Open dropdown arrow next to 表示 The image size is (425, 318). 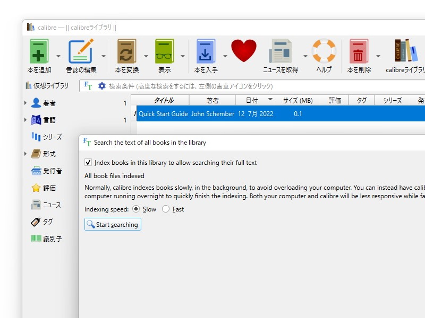point(183,56)
